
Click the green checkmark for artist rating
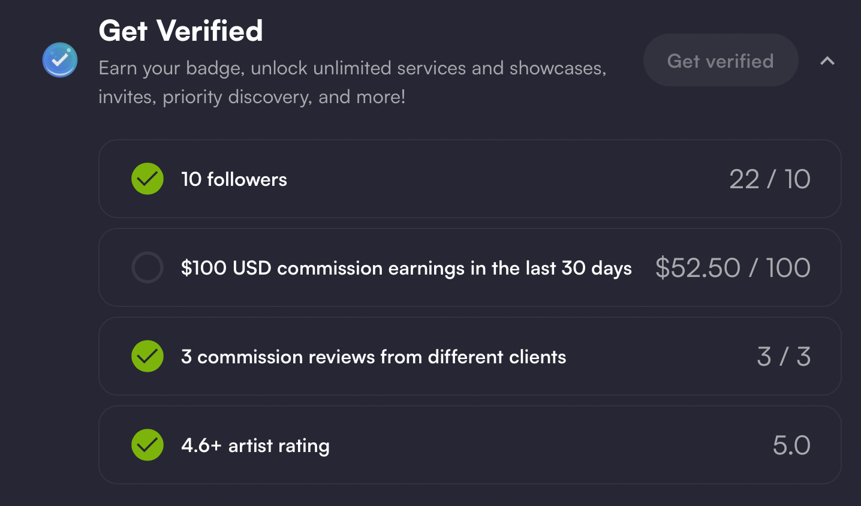pyautogui.click(x=147, y=445)
